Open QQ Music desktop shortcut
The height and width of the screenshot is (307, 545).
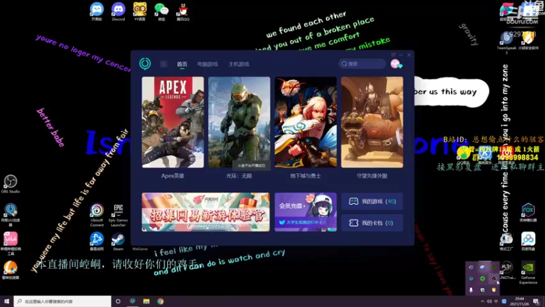[x=463, y=155]
